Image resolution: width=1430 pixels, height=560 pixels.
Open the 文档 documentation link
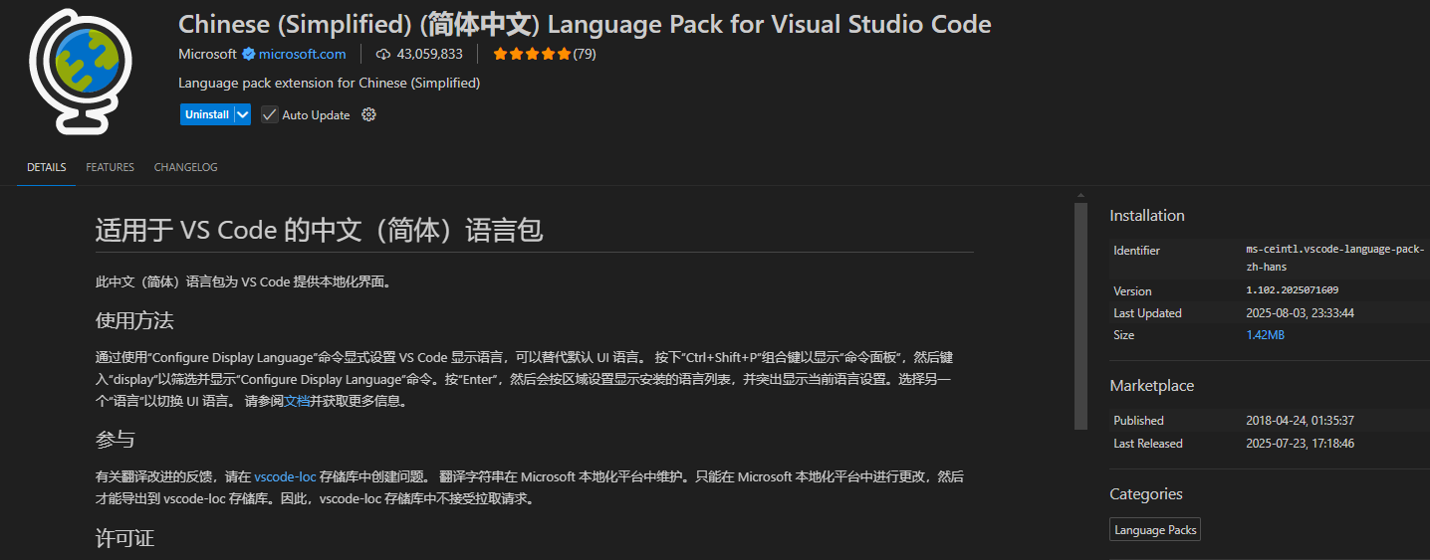click(x=297, y=401)
